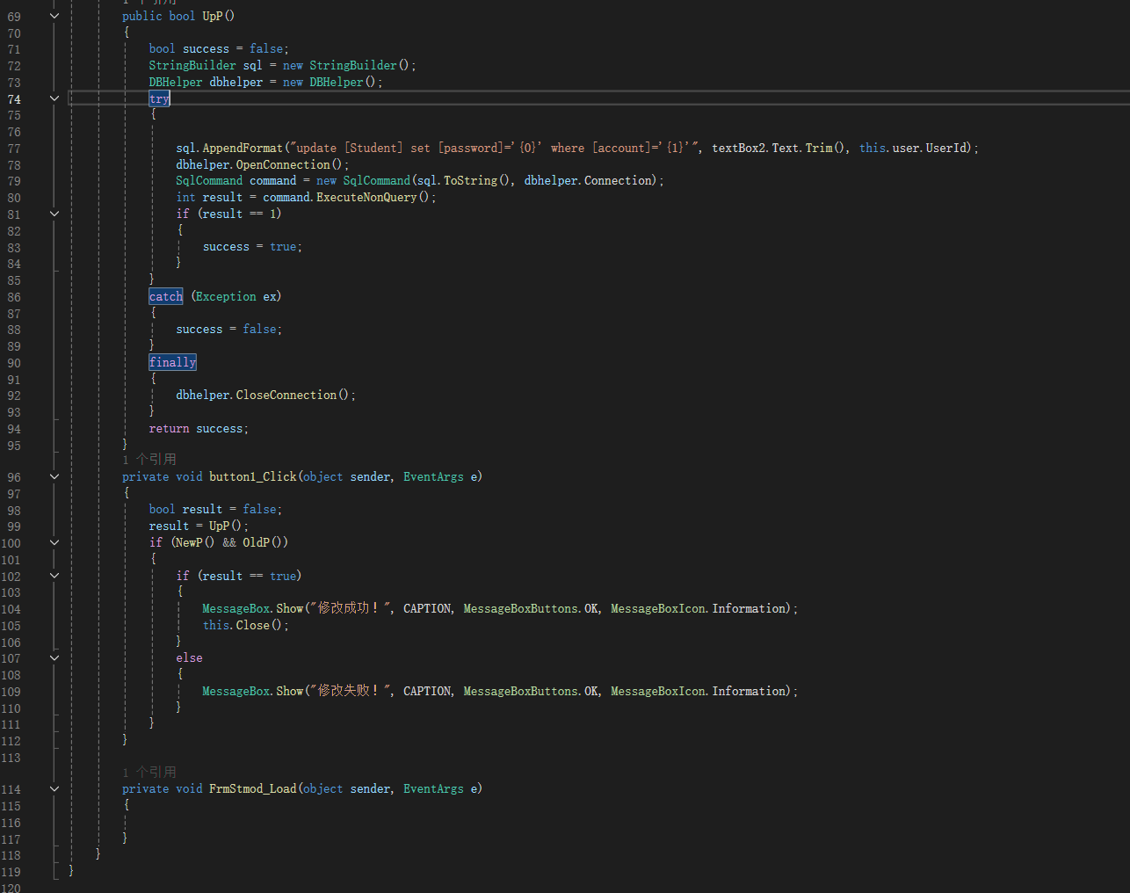The width and height of the screenshot is (1130, 893).
Task: Click the OldP call on line 100
Action: point(256,542)
